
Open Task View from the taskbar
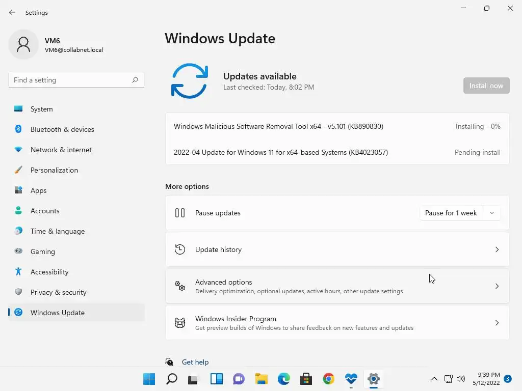(x=193, y=379)
